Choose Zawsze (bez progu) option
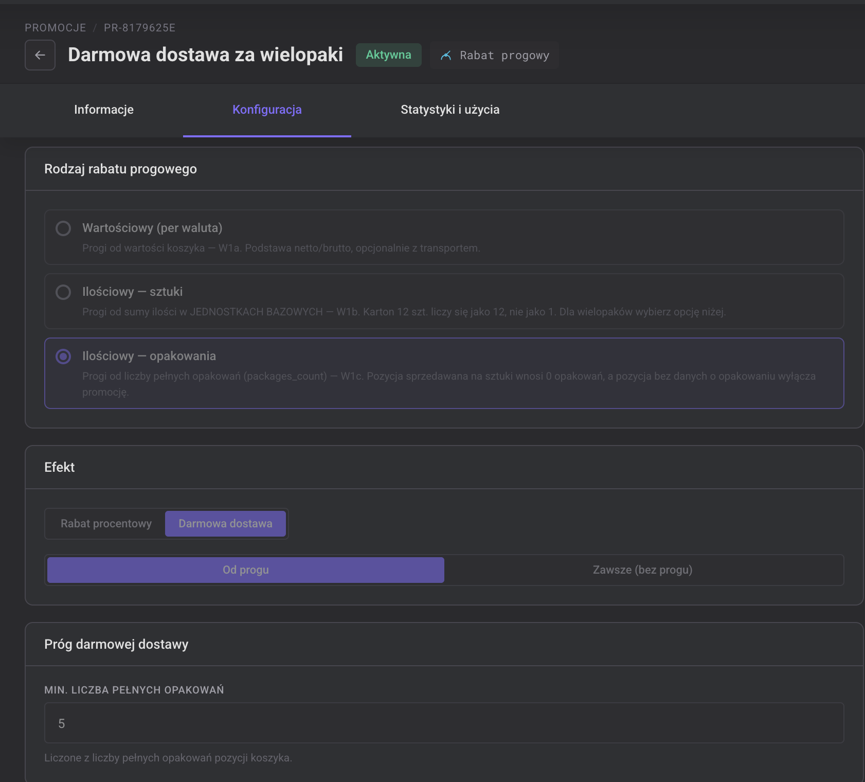Viewport: 865px width, 782px height. coord(643,570)
